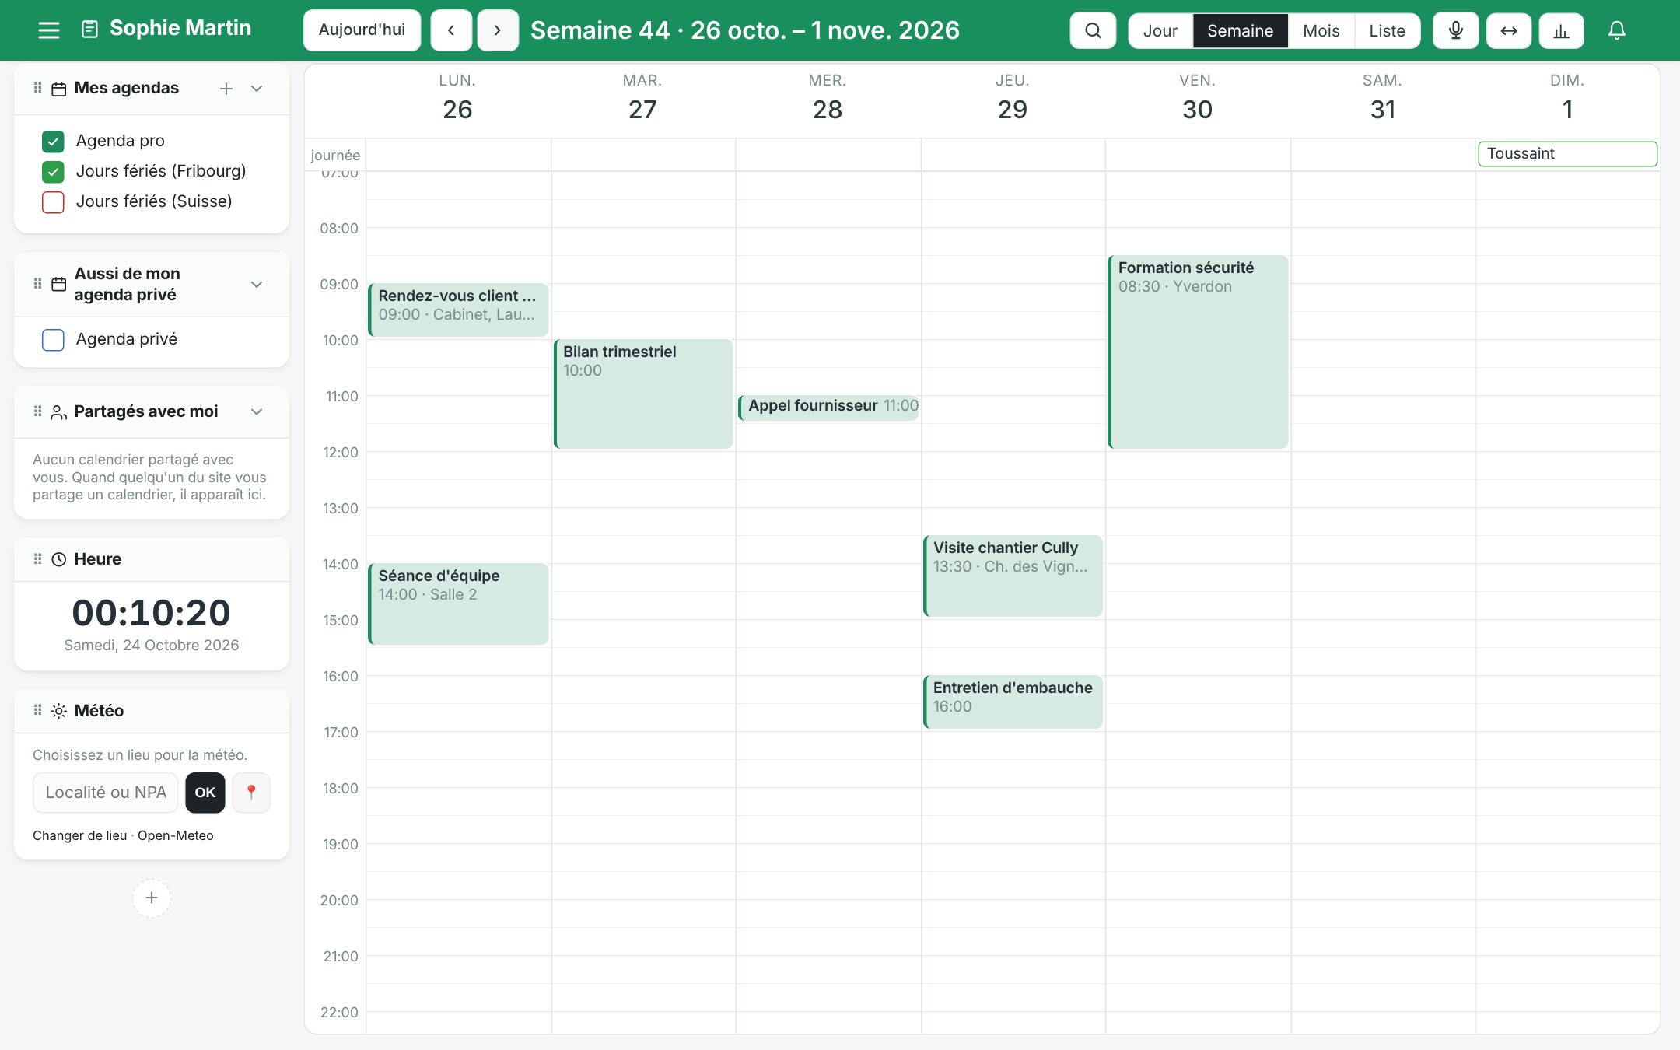
Task: Click the LUN. 26 day header
Action: 457,97
